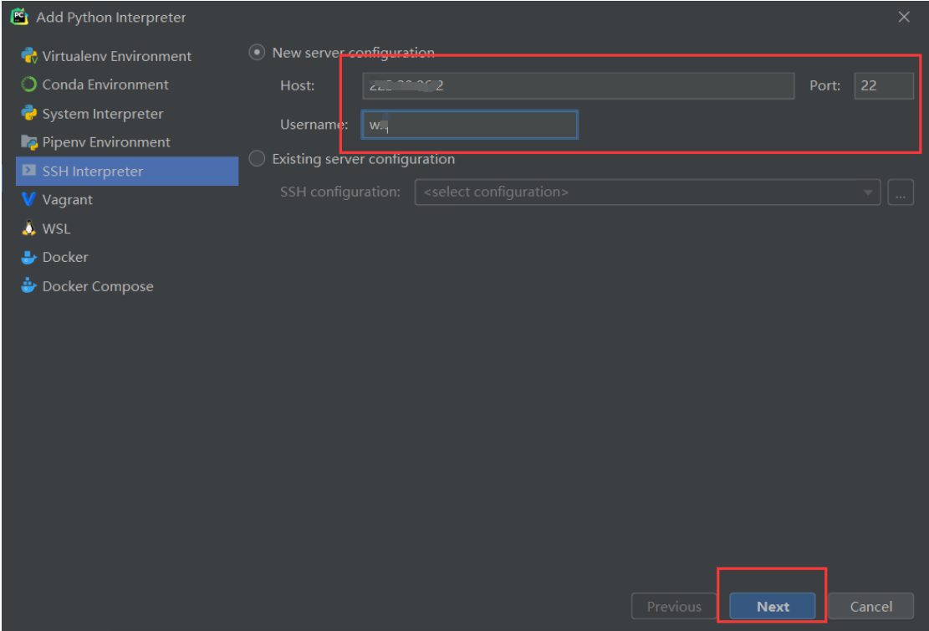This screenshot has height=631, width=929.
Task: Click the Next button
Action: tap(773, 606)
